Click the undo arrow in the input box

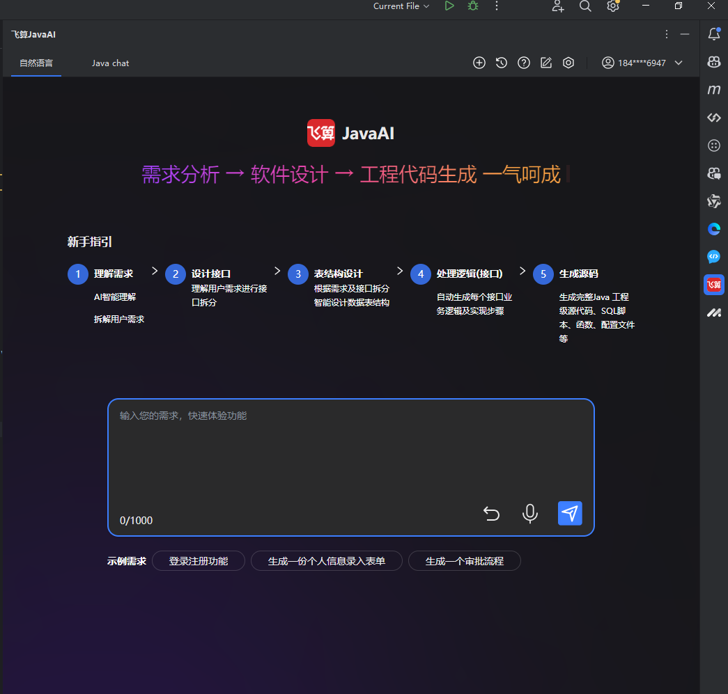click(491, 513)
